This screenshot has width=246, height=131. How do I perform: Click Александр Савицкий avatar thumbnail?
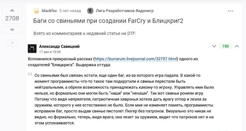pos(32,49)
